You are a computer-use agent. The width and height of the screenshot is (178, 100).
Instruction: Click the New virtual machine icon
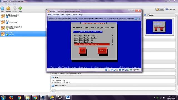2,8
